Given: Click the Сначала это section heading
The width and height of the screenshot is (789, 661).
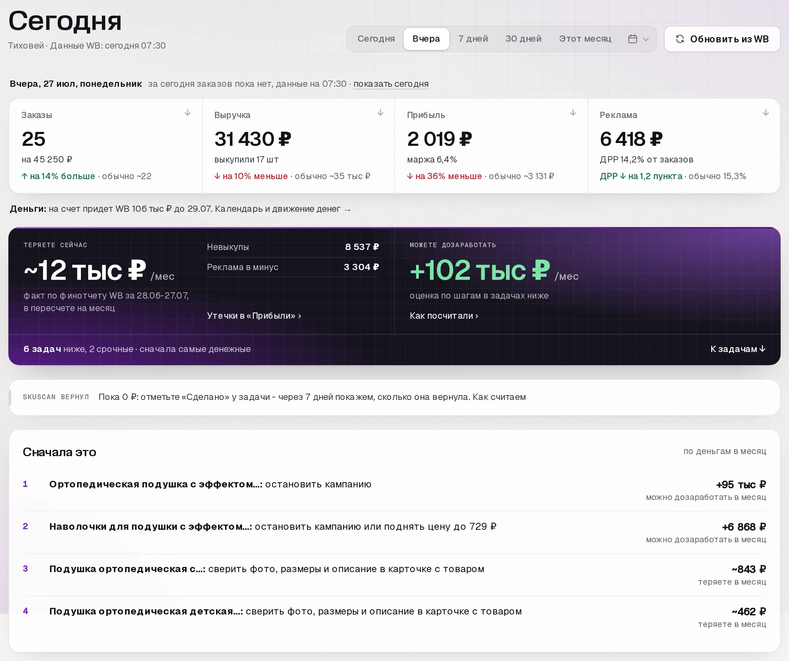Looking at the screenshot, I should point(59,452).
